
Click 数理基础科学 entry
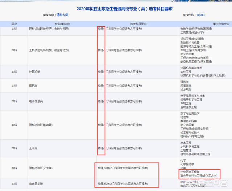click(188, 121)
